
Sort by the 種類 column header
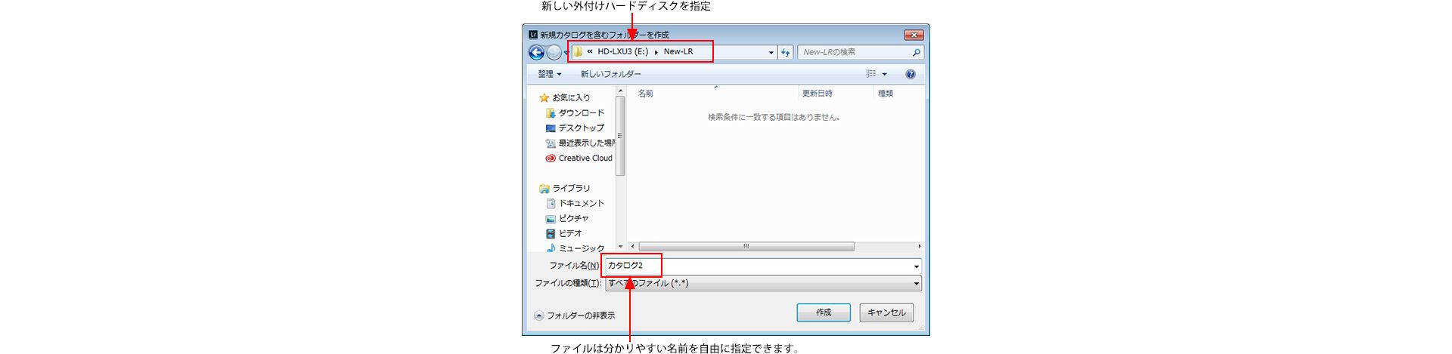pyautogui.click(x=885, y=94)
